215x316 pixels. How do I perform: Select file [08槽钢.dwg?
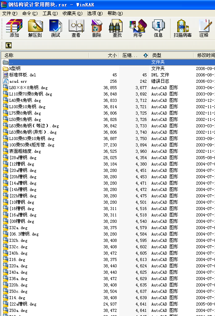coord(22,222)
